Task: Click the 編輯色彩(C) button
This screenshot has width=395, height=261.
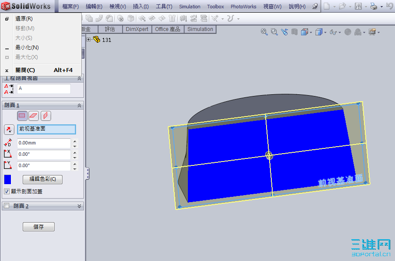Action: (x=42, y=179)
